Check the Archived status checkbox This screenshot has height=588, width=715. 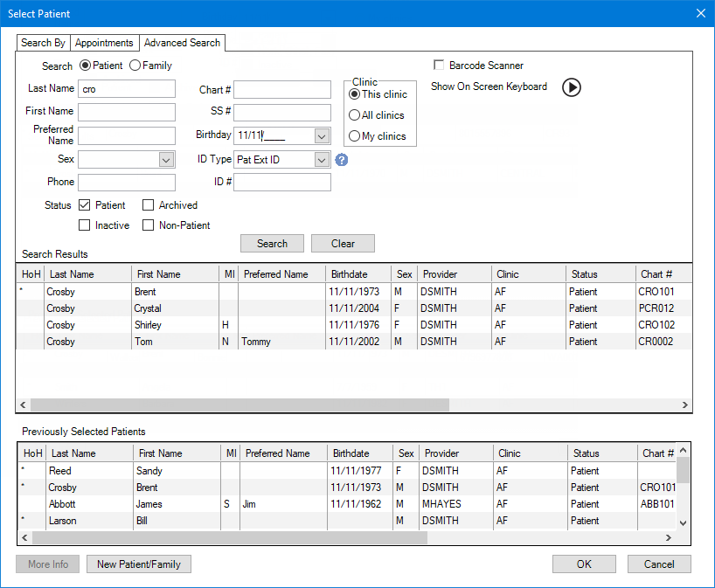pos(149,205)
